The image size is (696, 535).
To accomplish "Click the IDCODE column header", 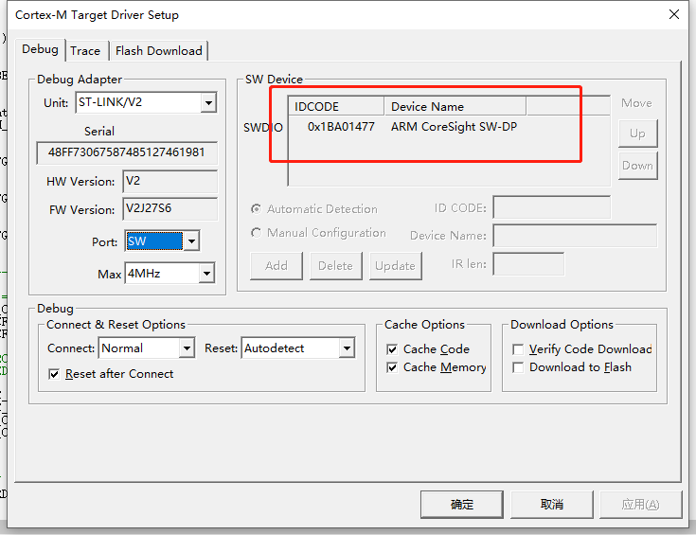I will (336, 107).
